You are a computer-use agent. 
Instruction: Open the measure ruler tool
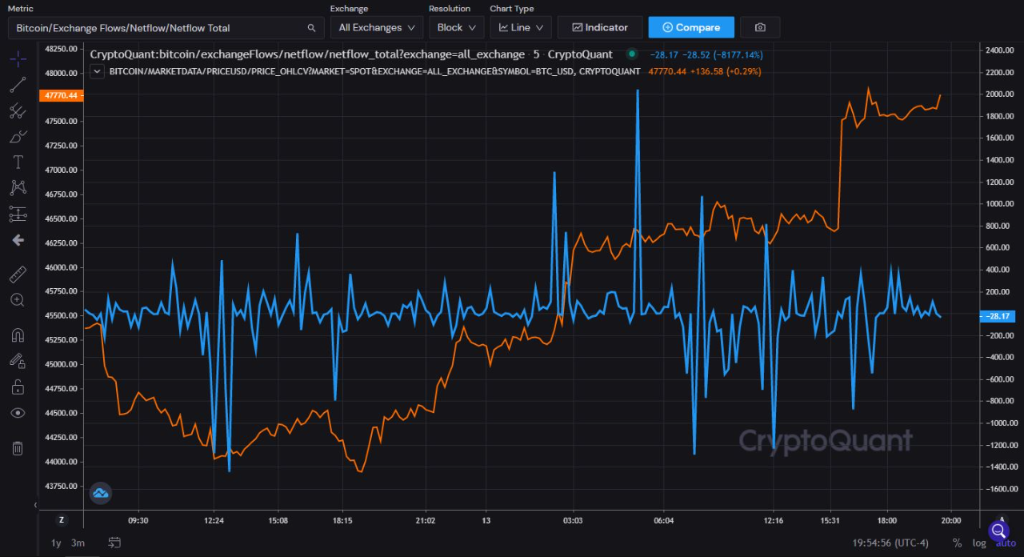click(17, 274)
